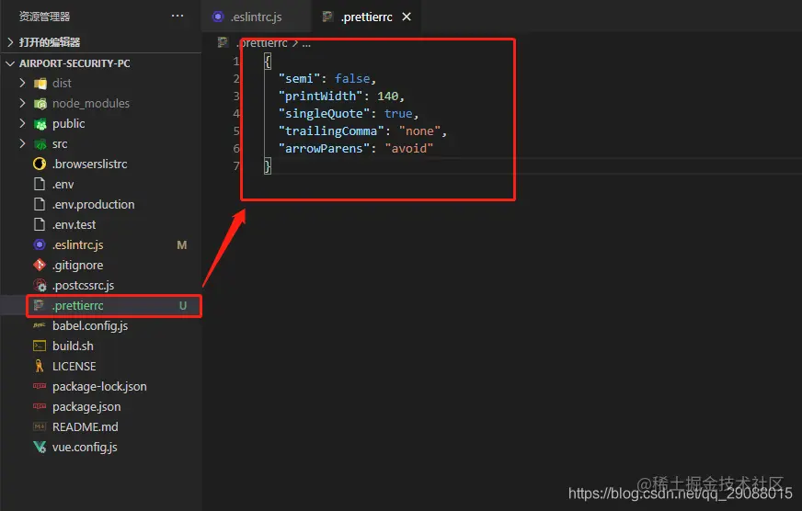
Task: Click the build.sh shell script icon
Action: point(40,346)
